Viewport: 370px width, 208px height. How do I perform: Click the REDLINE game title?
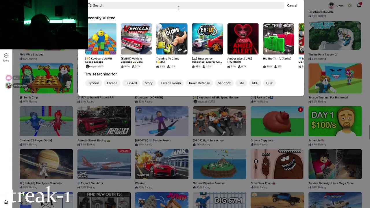321,12
